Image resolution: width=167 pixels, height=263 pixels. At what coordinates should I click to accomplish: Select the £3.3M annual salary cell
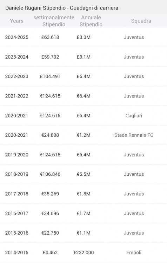pos(83,37)
